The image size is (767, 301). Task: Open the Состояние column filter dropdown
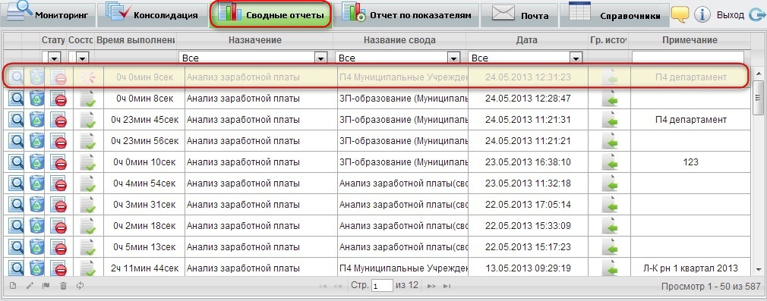click(x=82, y=58)
